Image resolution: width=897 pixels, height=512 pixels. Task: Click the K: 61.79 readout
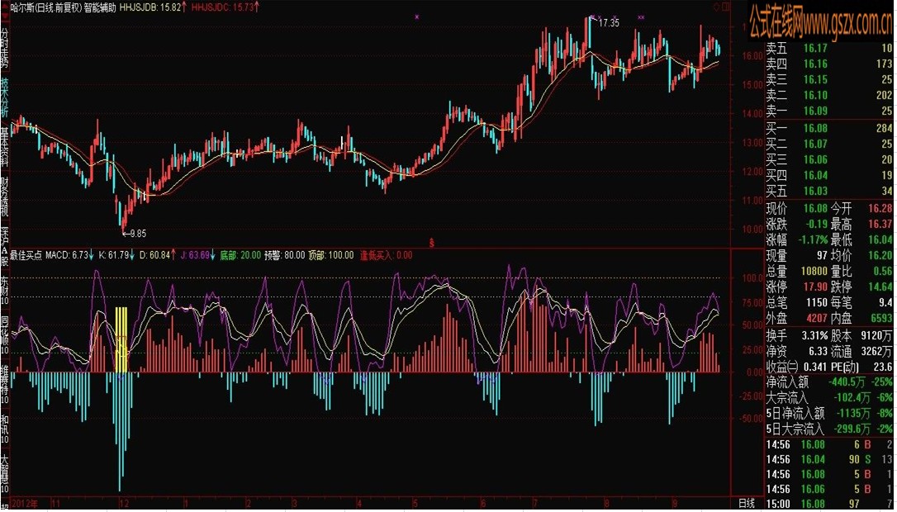point(114,255)
